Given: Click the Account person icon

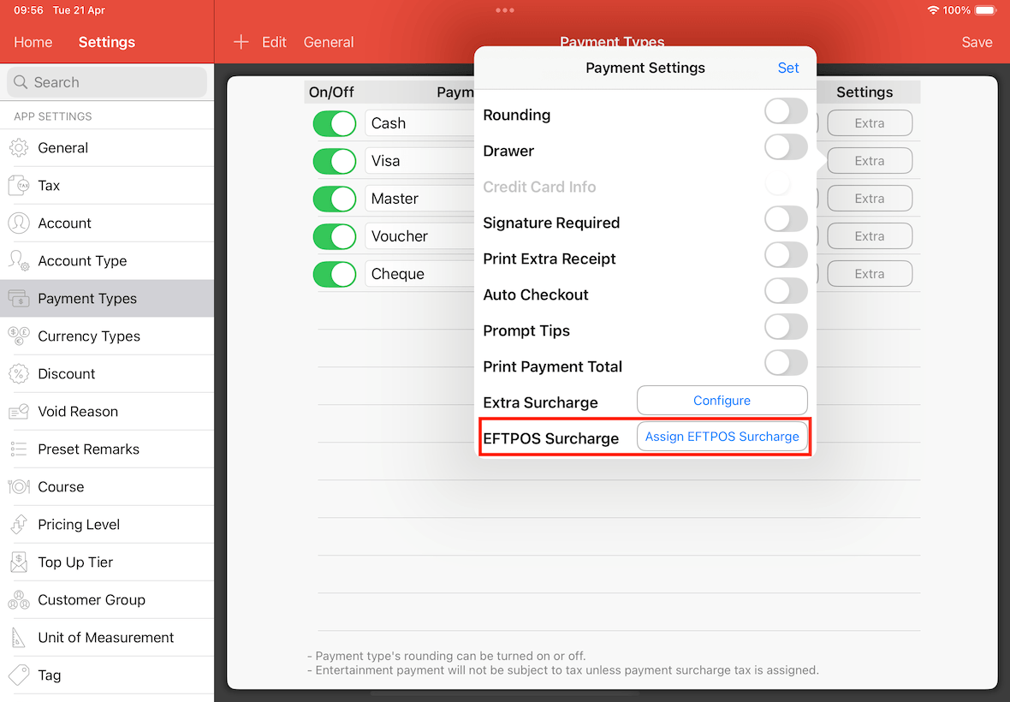Looking at the screenshot, I should pyautogui.click(x=19, y=223).
